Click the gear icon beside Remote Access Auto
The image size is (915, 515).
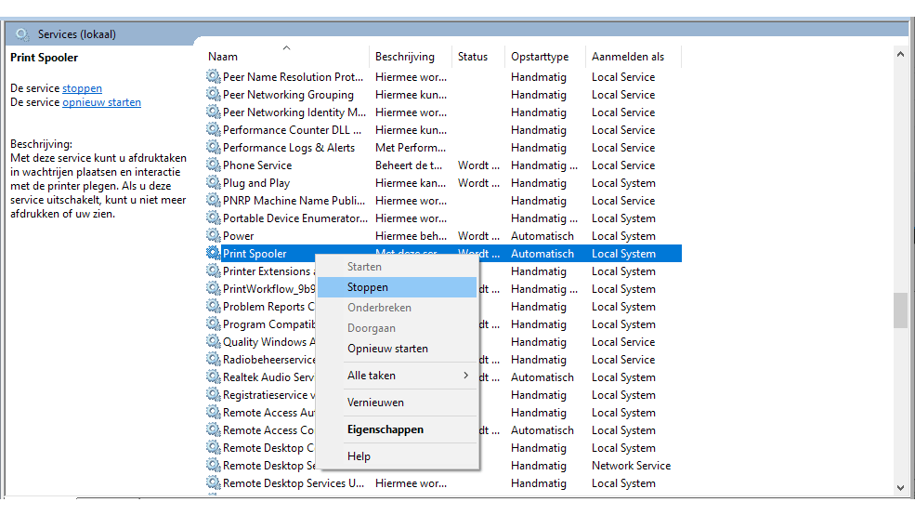pyautogui.click(x=213, y=412)
